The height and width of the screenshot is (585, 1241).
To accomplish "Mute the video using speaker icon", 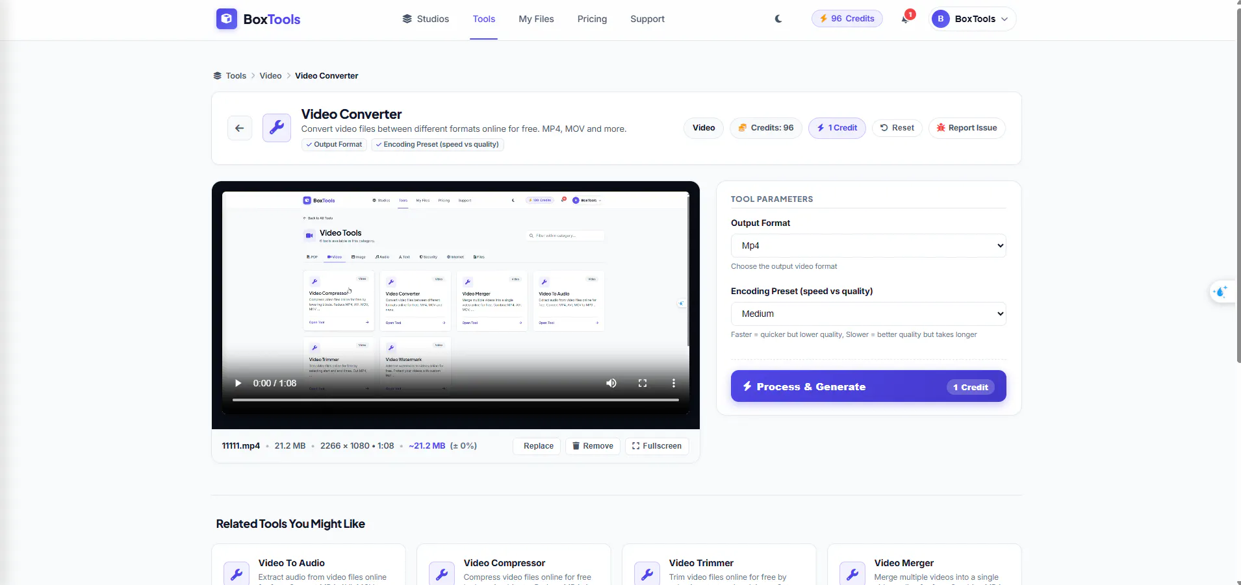I will click(611, 383).
